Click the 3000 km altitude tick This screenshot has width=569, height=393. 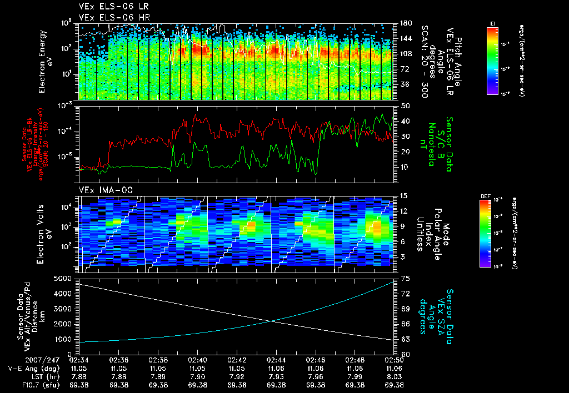(63, 309)
